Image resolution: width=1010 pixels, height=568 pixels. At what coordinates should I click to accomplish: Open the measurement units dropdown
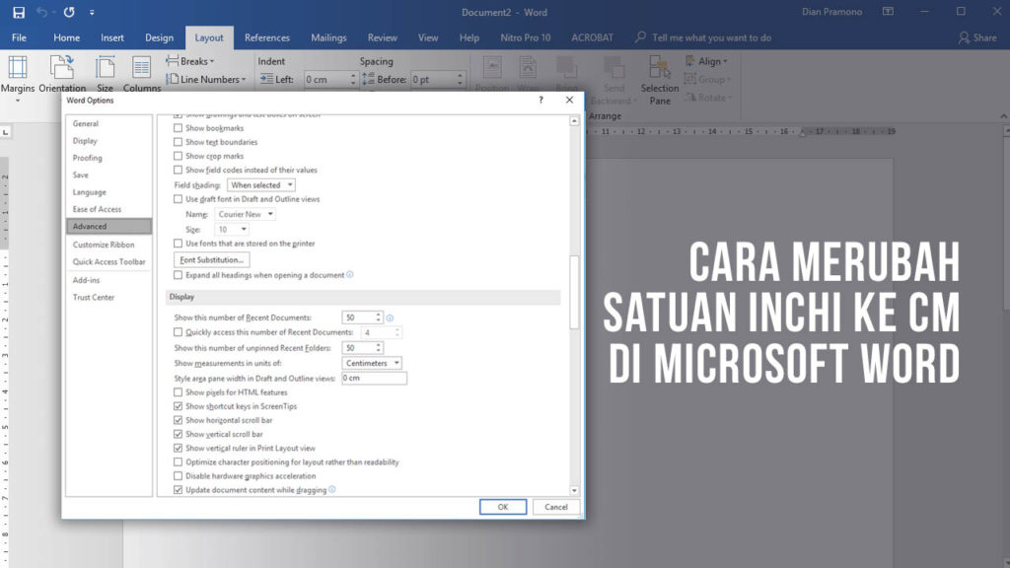pyautogui.click(x=372, y=363)
